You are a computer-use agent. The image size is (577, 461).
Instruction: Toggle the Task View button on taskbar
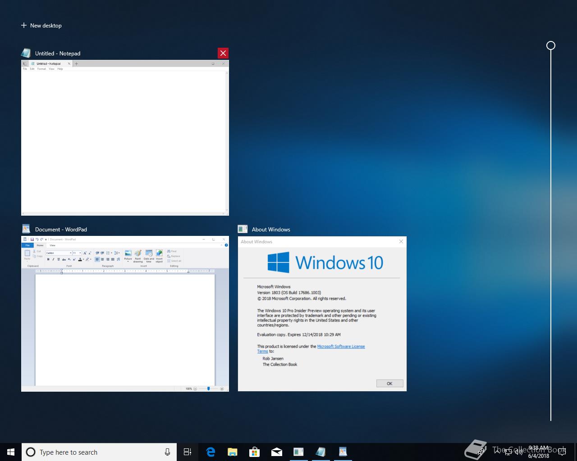pyautogui.click(x=188, y=452)
